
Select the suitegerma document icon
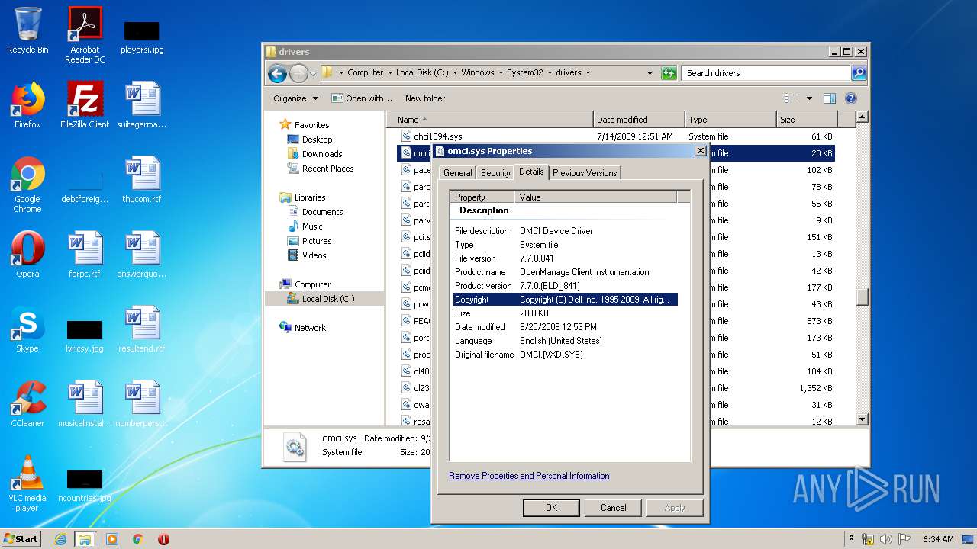142,105
